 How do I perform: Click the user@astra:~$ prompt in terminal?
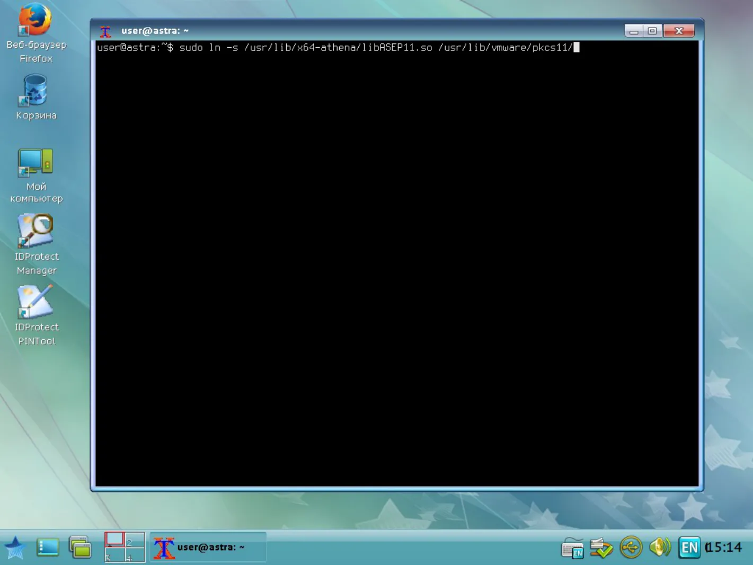[135, 48]
